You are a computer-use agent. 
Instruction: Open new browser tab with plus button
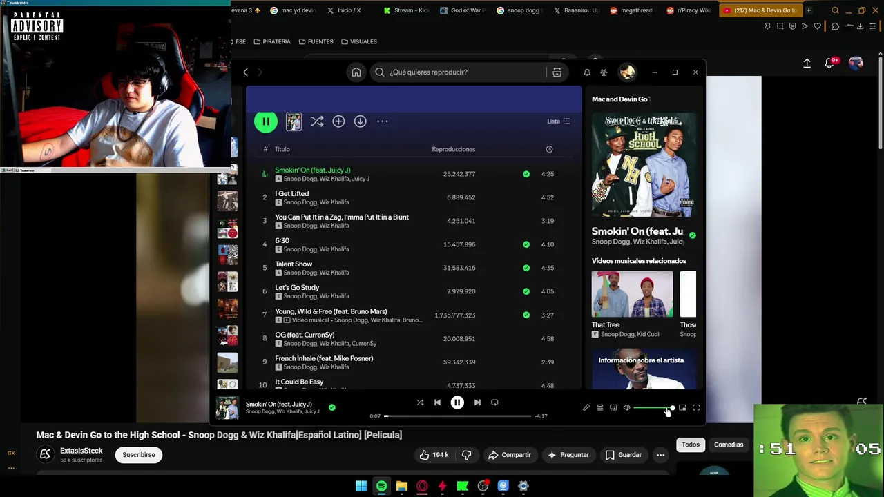click(x=808, y=10)
